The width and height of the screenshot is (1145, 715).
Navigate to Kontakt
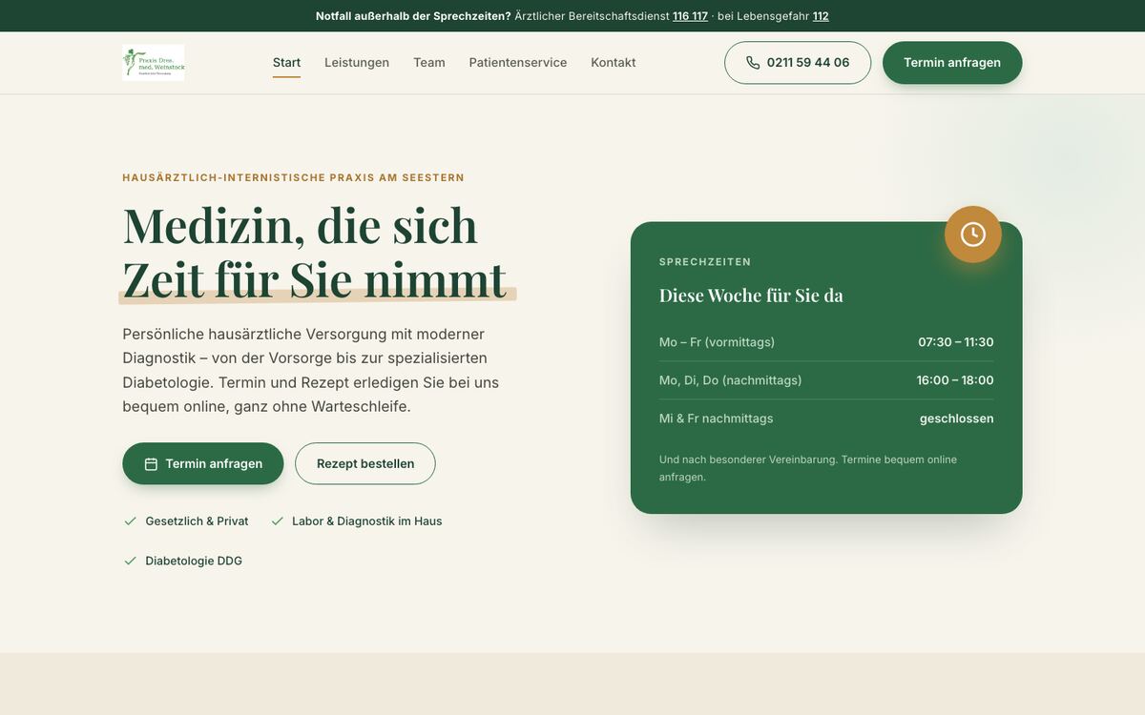point(614,63)
